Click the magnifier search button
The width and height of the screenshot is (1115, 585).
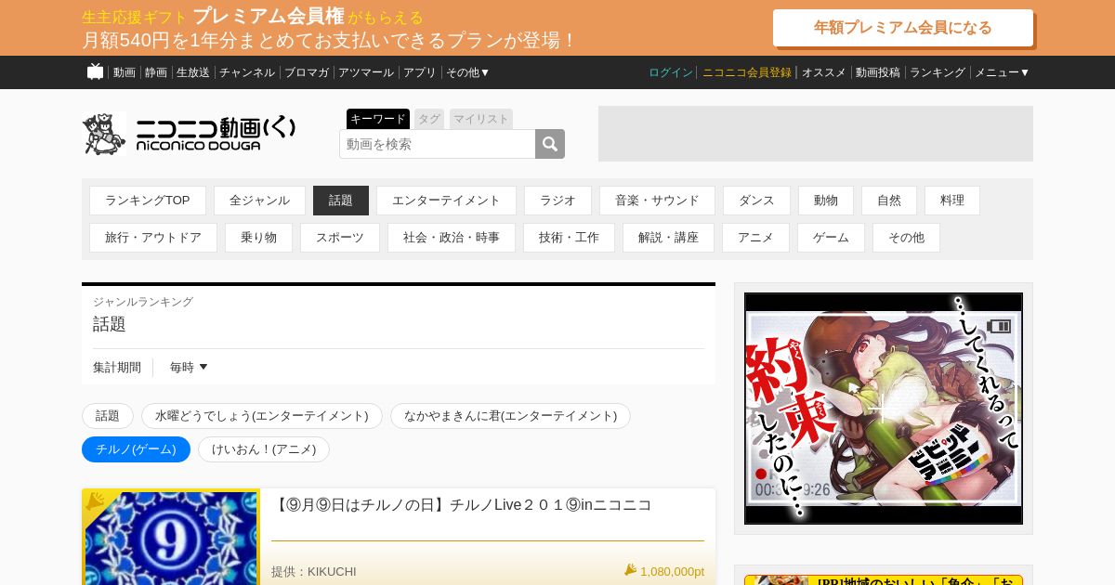(x=550, y=144)
